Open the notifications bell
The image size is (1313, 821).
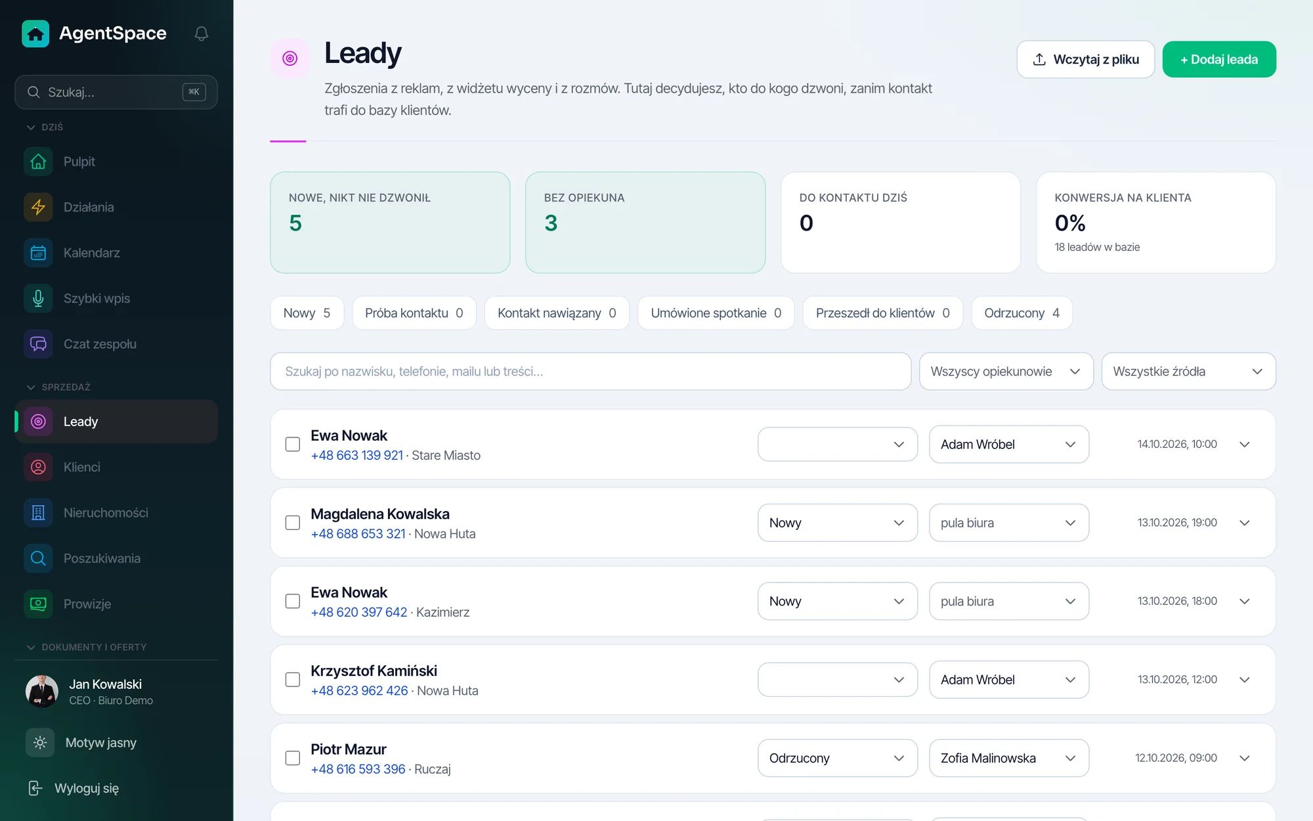point(202,33)
